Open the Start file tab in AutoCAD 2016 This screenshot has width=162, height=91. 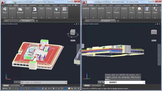tap(6, 21)
